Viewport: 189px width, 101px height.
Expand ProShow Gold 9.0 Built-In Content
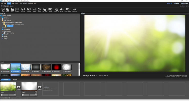pos(3,22)
